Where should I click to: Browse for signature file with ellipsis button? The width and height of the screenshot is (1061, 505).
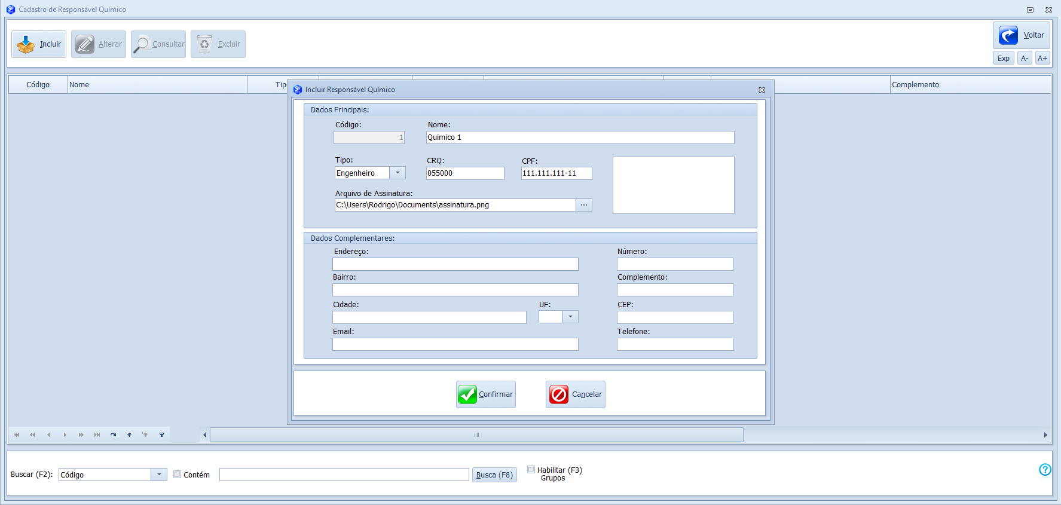click(x=584, y=205)
